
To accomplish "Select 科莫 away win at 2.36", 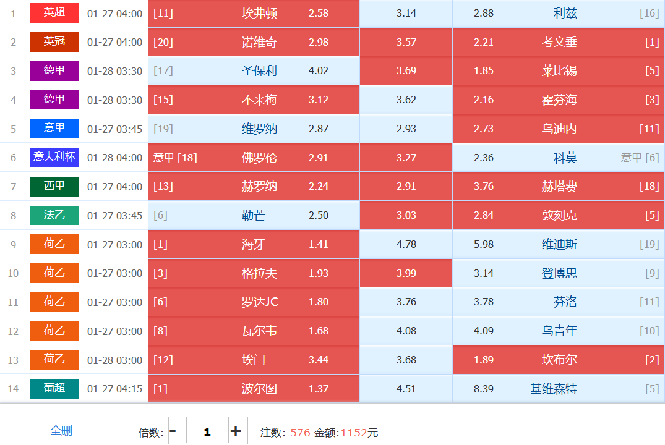I will point(558,158).
